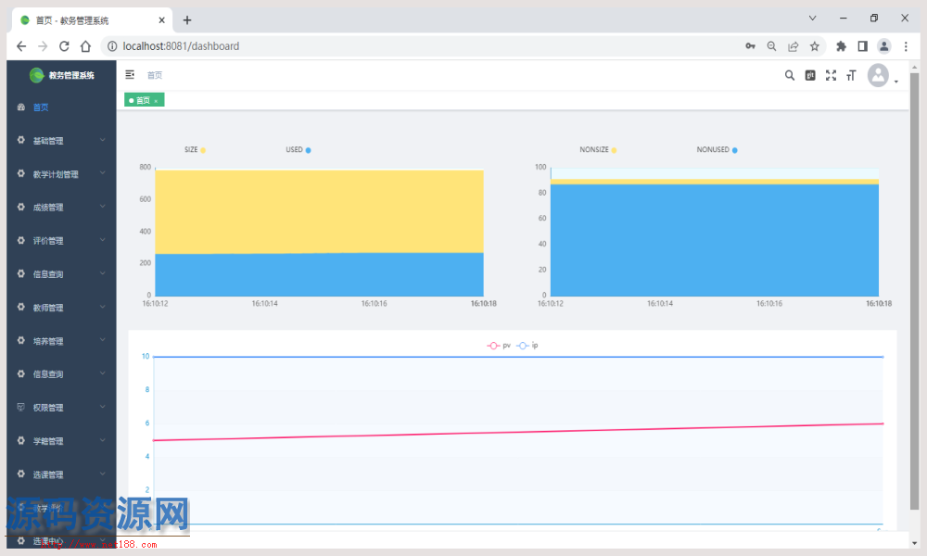Open the header search magnifier

point(789,75)
